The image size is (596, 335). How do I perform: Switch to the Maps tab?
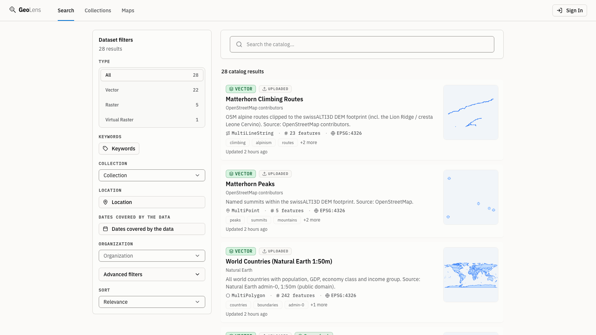(x=128, y=10)
